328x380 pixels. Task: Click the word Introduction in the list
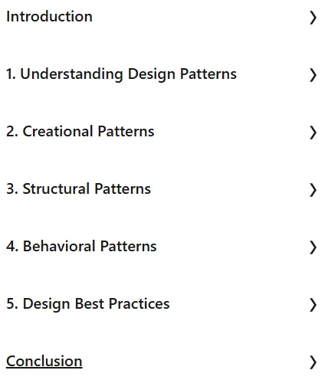coord(49,17)
